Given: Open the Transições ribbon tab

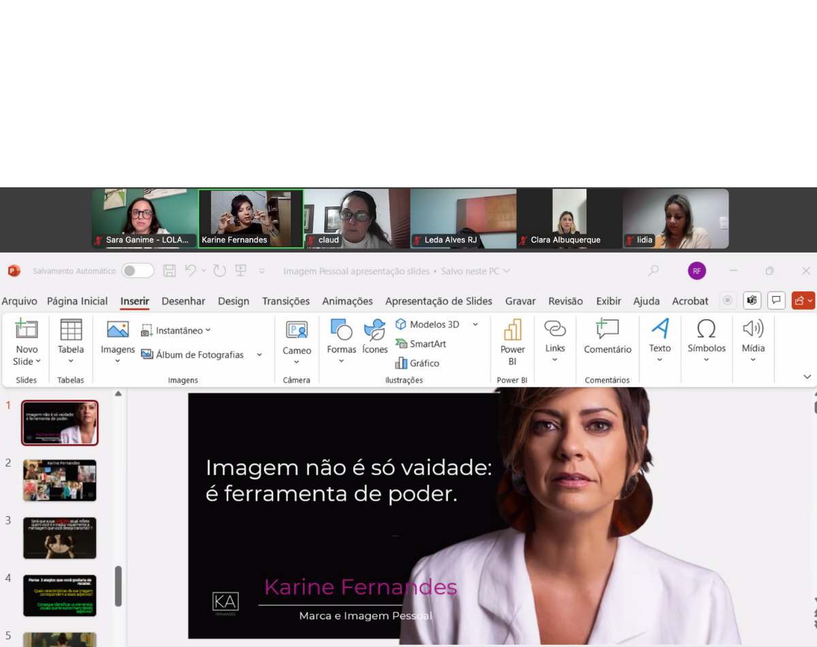Looking at the screenshot, I should click(286, 301).
